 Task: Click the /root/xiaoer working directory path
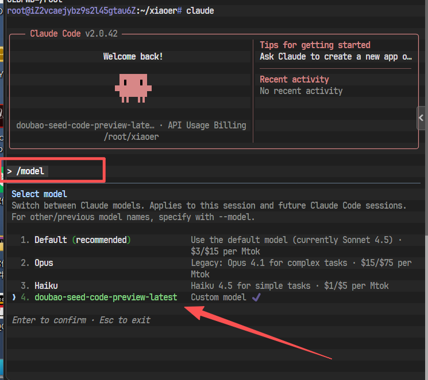[131, 136]
